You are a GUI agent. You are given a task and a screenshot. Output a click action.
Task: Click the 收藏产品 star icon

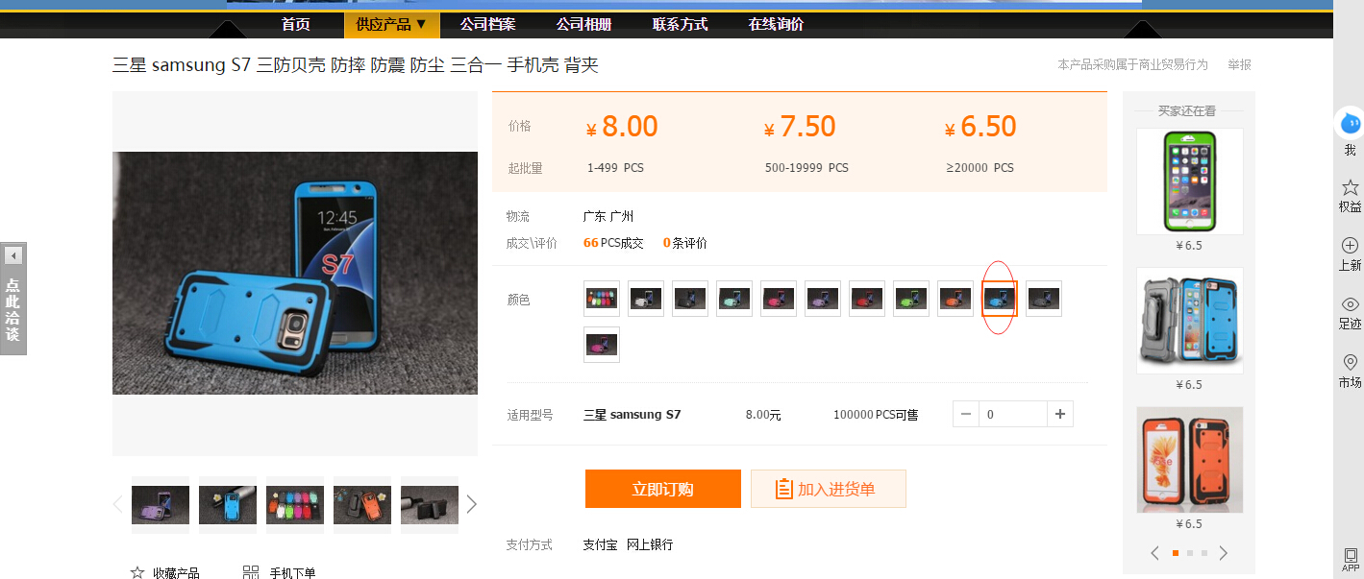pos(137,573)
